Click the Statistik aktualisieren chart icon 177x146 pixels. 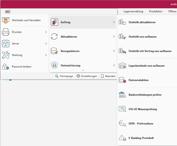(x=122, y=22)
